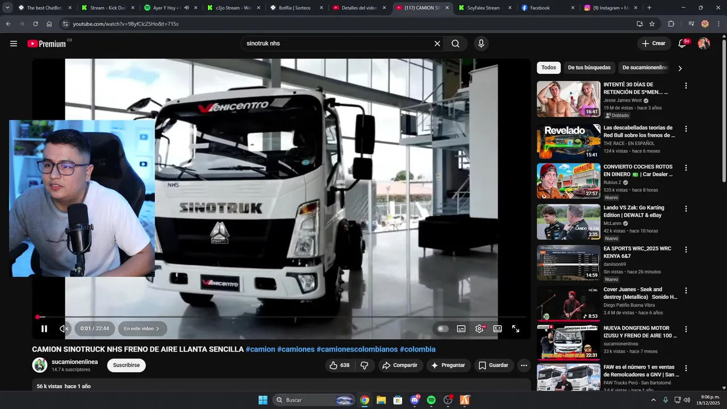Screen dimensions: 727x409
Task: Switch to theater mode
Action: click(498, 328)
